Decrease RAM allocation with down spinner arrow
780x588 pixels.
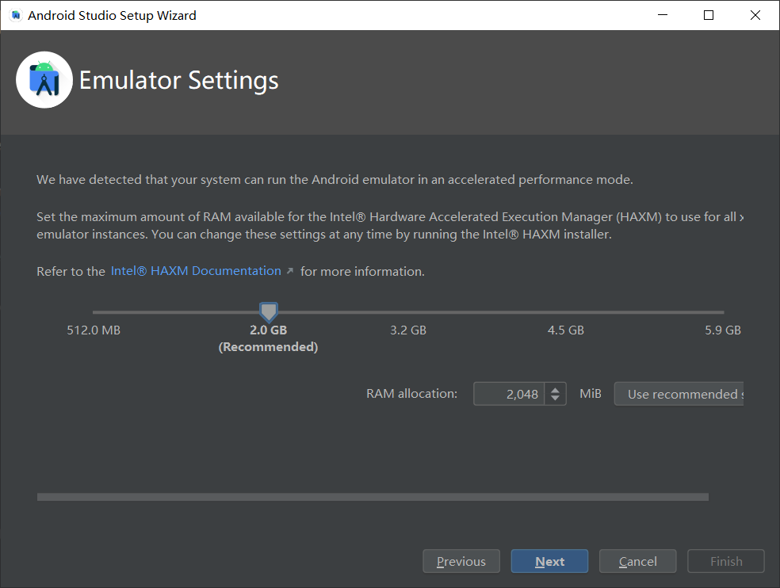click(555, 399)
